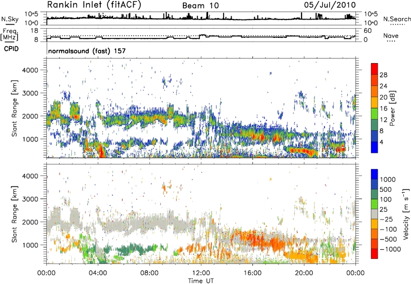Click the 'Rankin Inlet (fitACF)' title text
The height and width of the screenshot is (284, 411).
(x=94, y=5)
